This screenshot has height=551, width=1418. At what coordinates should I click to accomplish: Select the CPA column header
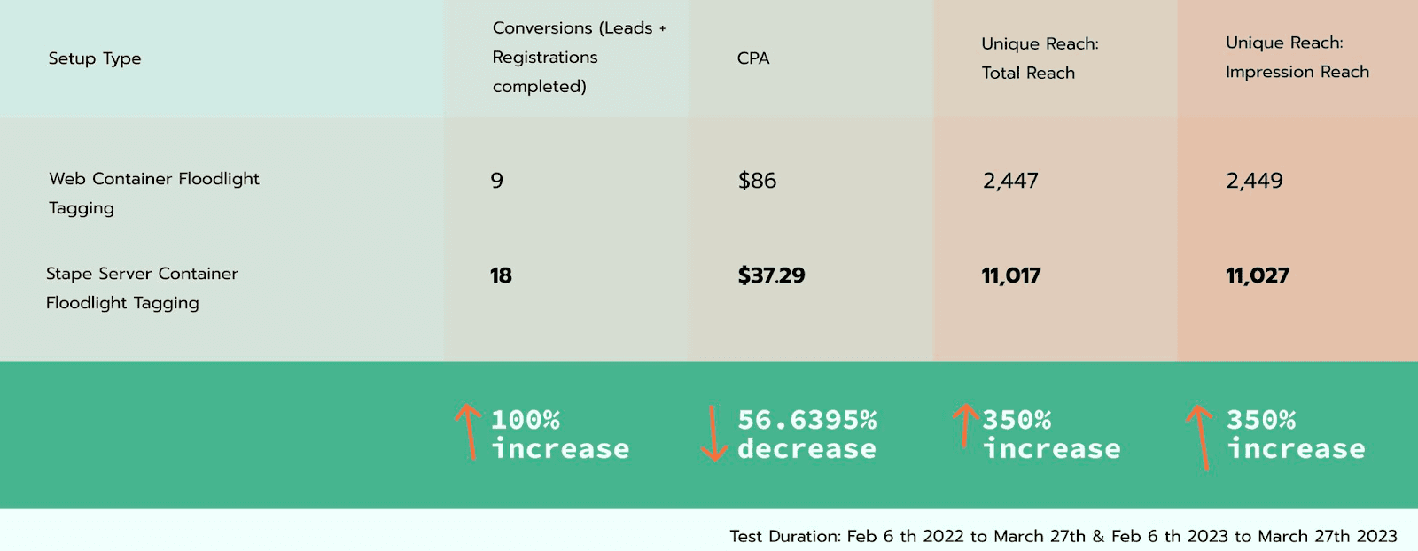pyautogui.click(x=753, y=58)
